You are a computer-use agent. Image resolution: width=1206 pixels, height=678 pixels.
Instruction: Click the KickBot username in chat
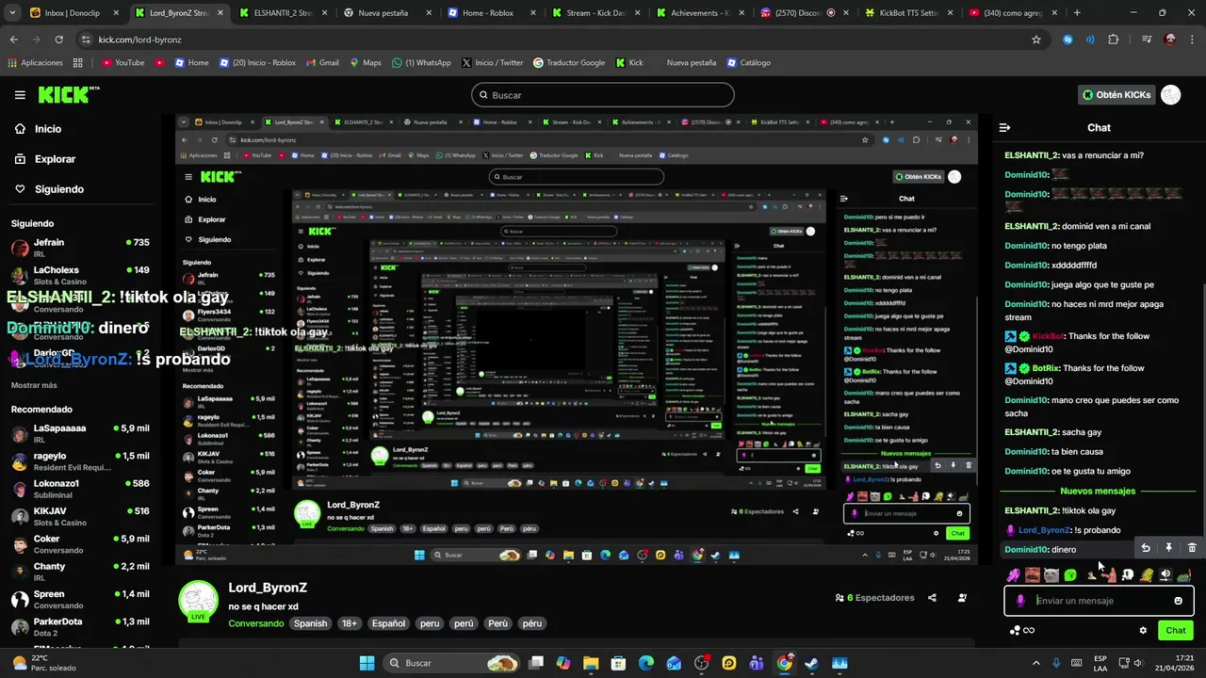(x=1048, y=336)
